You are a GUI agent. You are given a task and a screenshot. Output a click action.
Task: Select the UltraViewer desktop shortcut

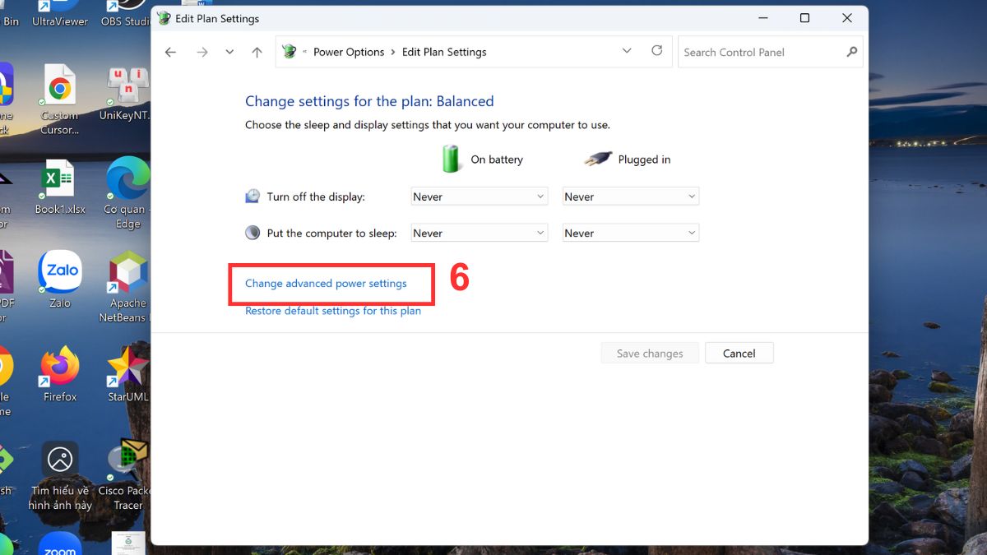(60, 13)
